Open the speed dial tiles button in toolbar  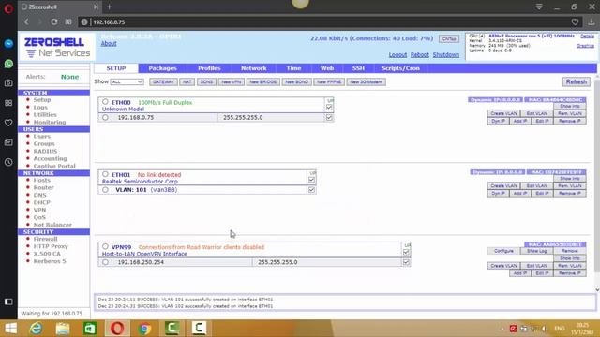click(68, 22)
